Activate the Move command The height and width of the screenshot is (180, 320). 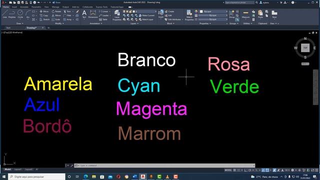tap(44, 11)
